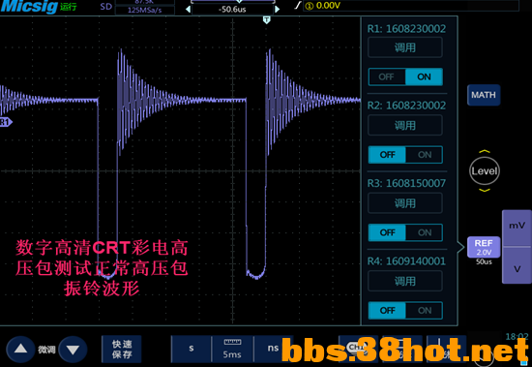Shift horizontal position with the right arrow

pos(278,9)
